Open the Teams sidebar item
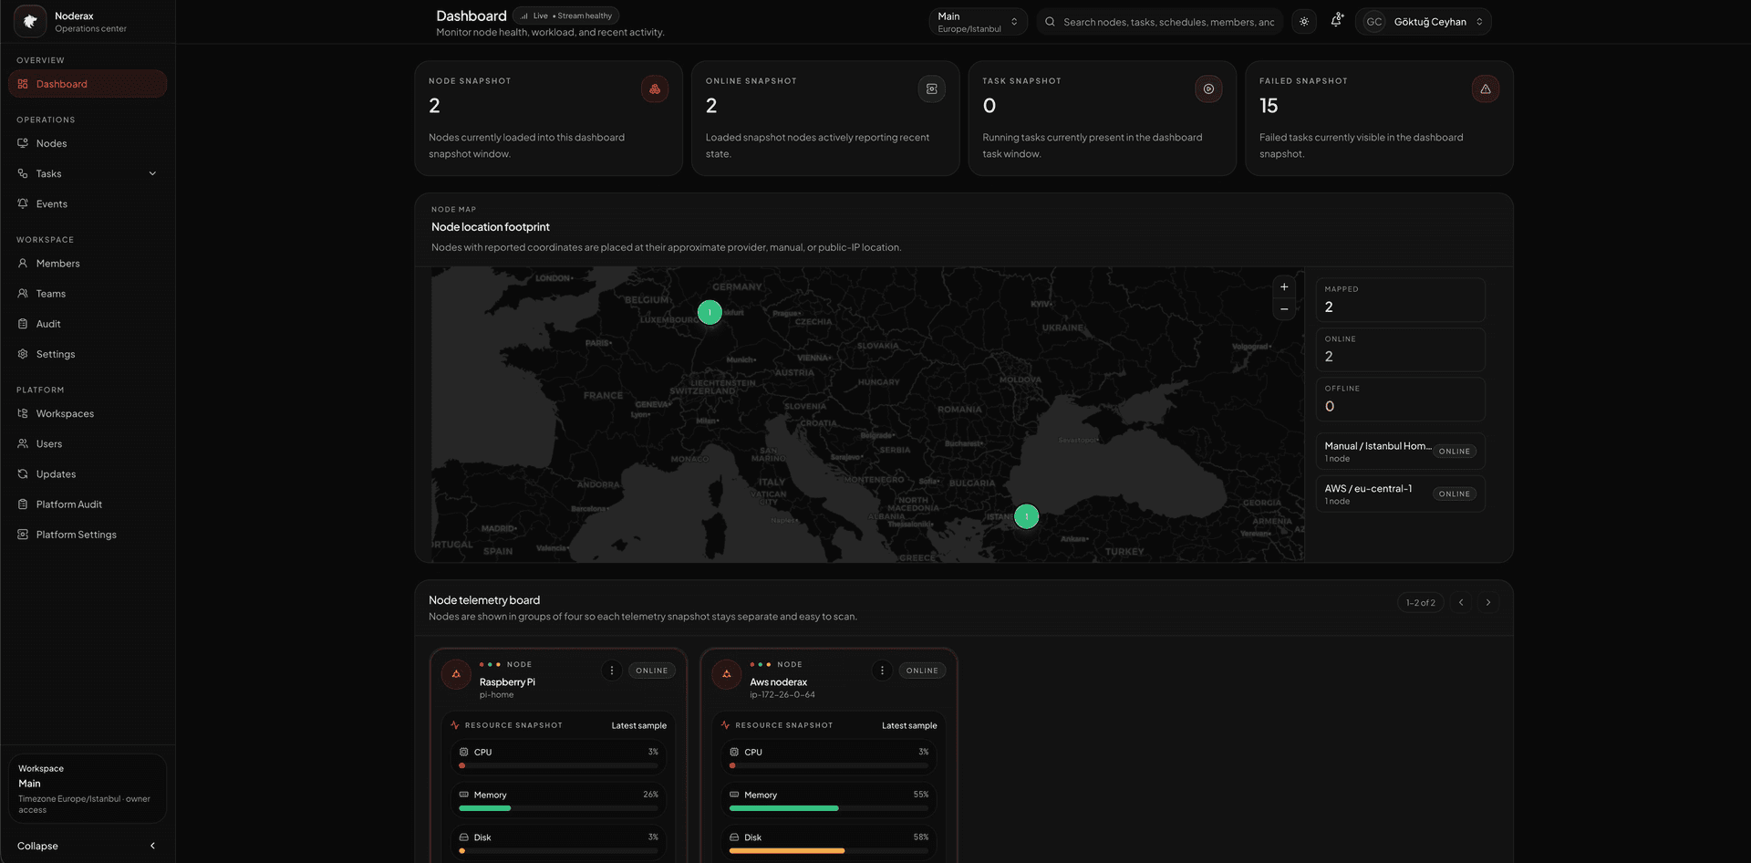Viewport: 1751px width, 863px height. tap(88, 294)
